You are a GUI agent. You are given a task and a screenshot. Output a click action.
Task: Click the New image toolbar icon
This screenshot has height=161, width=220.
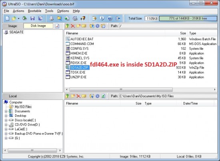[x=7, y=18]
